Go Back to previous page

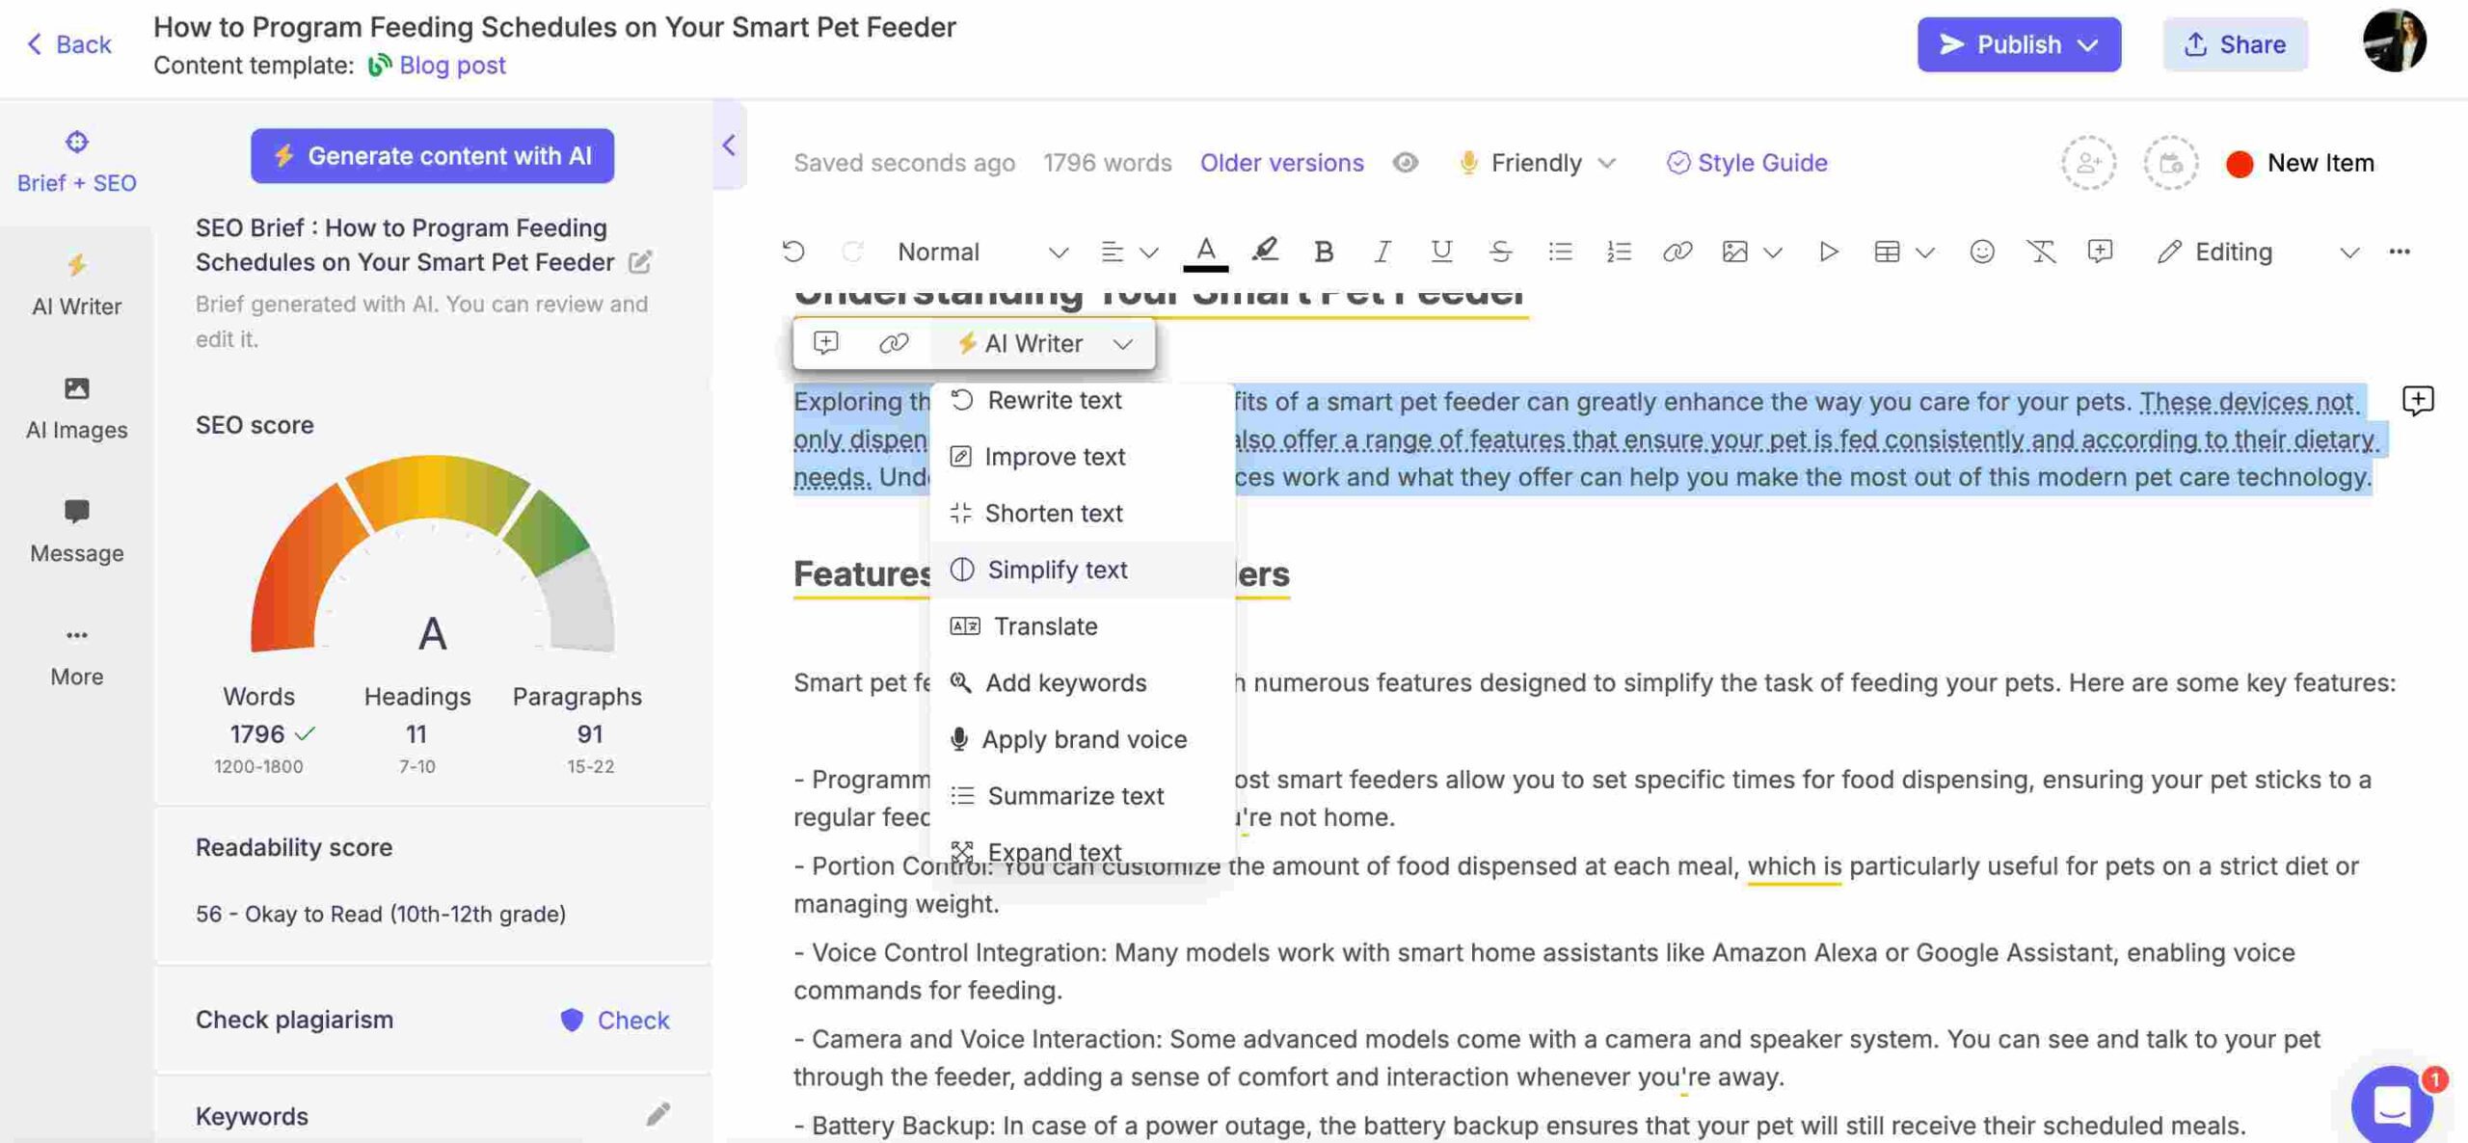point(68,44)
